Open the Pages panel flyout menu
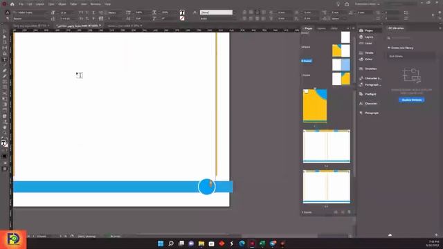This screenshot has height=249, width=443. (x=353, y=28)
